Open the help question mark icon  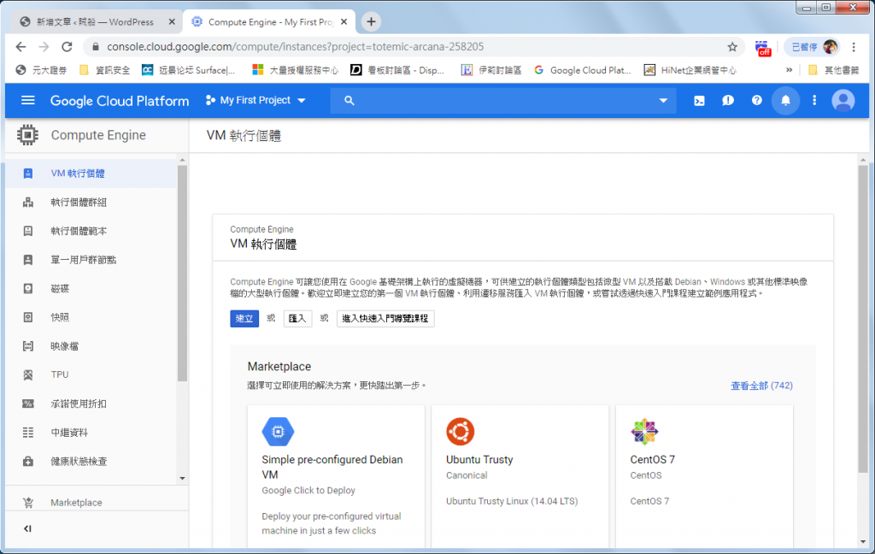(x=757, y=101)
